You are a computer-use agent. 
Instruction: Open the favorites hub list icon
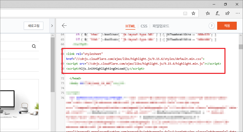click(x=208, y=13)
